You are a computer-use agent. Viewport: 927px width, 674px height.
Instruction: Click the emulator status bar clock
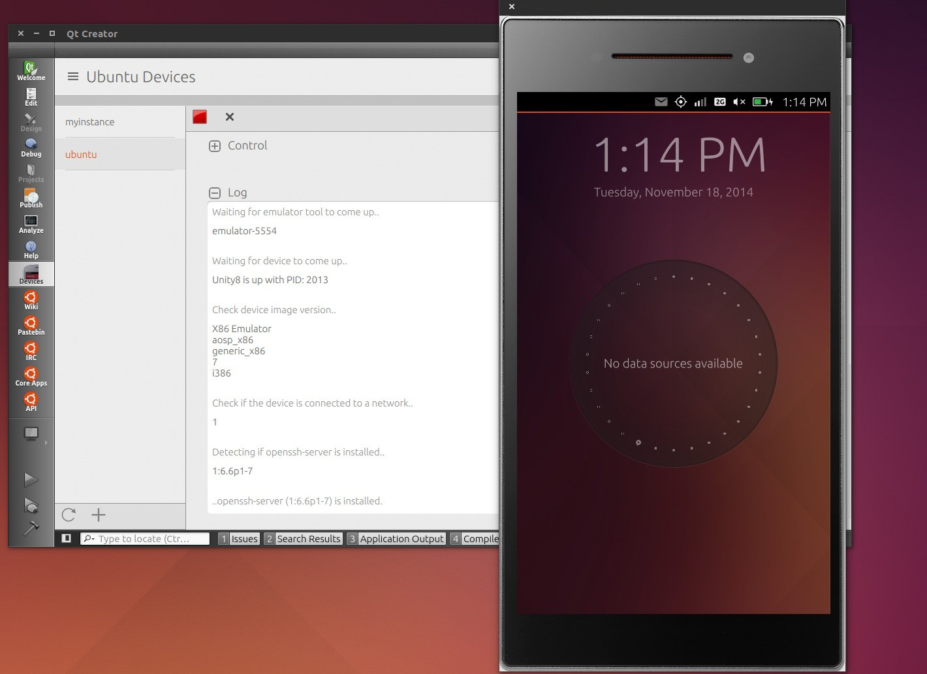[x=804, y=102]
